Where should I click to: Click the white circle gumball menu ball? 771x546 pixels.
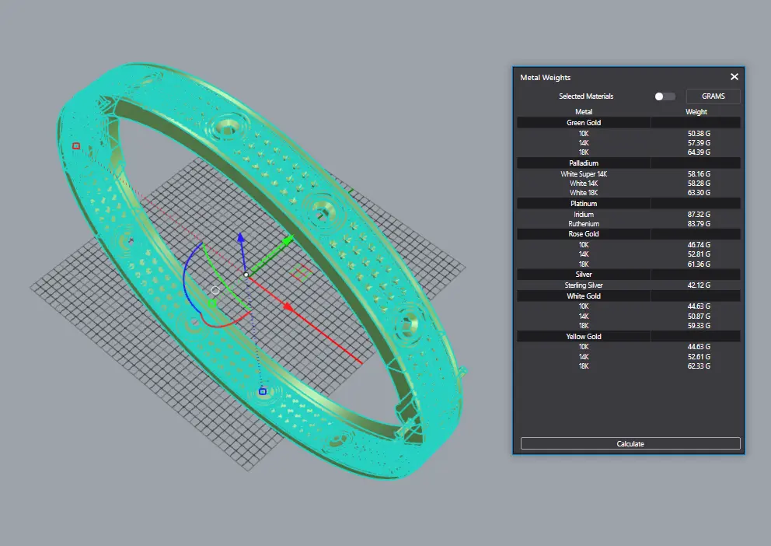tap(215, 290)
